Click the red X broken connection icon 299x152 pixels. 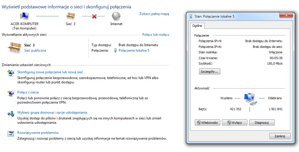(x=94, y=16)
